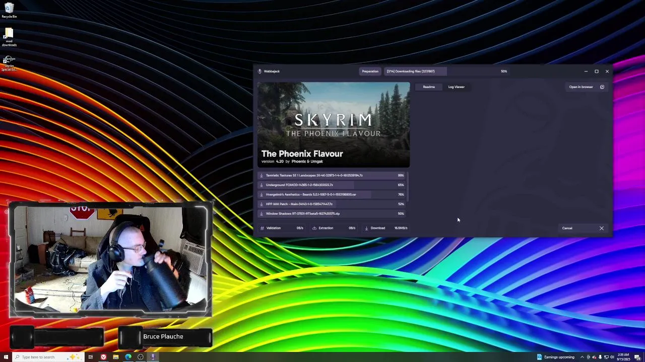Open the OBS Studio taskbar icon
645x362 pixels.
click(x=141, y=357)
